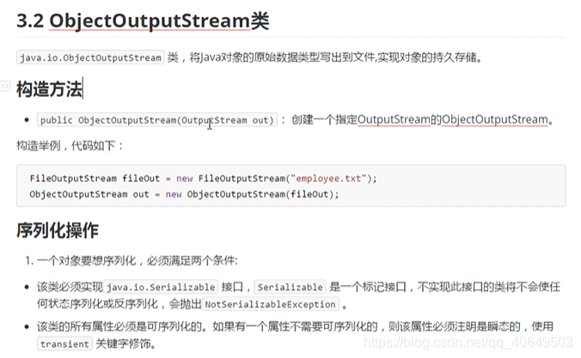
Task: Click the 序列化操作 heading
Action: click(x=58, y=230)
